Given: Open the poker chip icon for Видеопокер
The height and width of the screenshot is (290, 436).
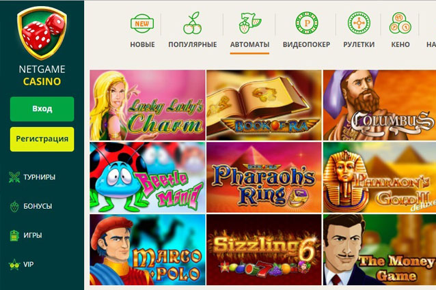Looking at the screenshot, I should pos(307,23).
